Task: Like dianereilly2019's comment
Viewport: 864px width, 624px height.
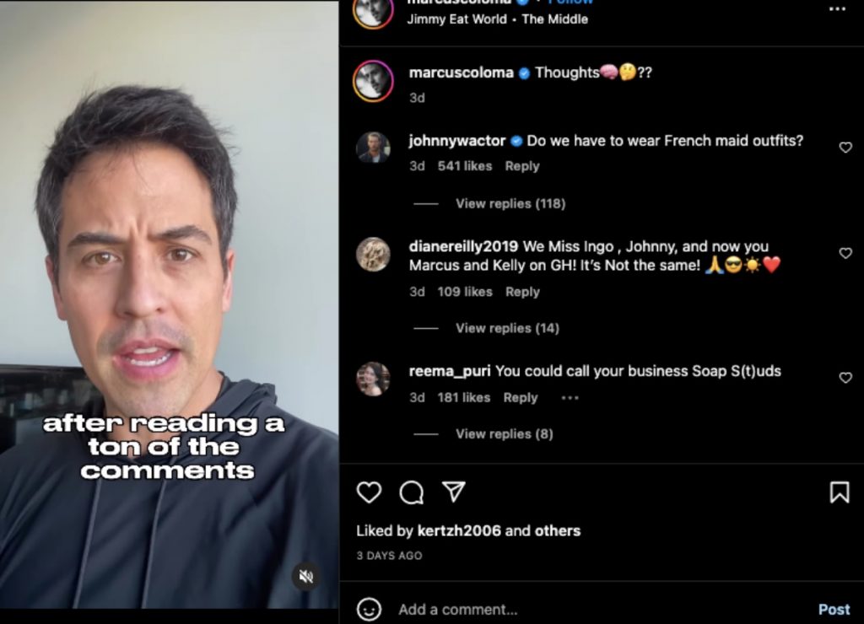Action: pyautogui.click(x=845, y=253)
